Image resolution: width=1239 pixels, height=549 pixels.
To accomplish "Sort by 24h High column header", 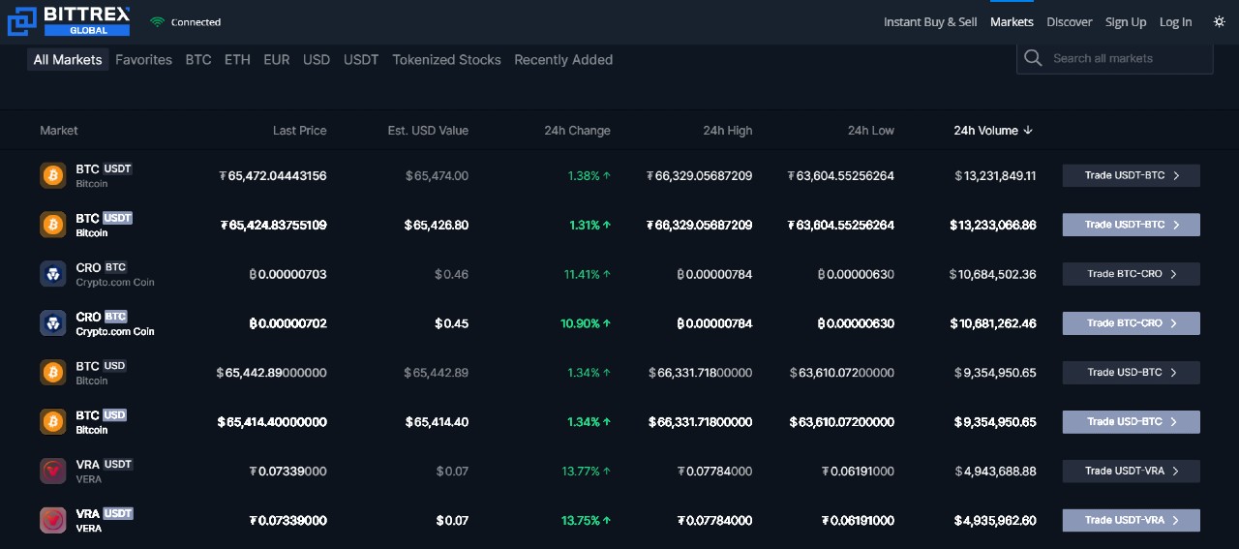I will pos(728,130).
